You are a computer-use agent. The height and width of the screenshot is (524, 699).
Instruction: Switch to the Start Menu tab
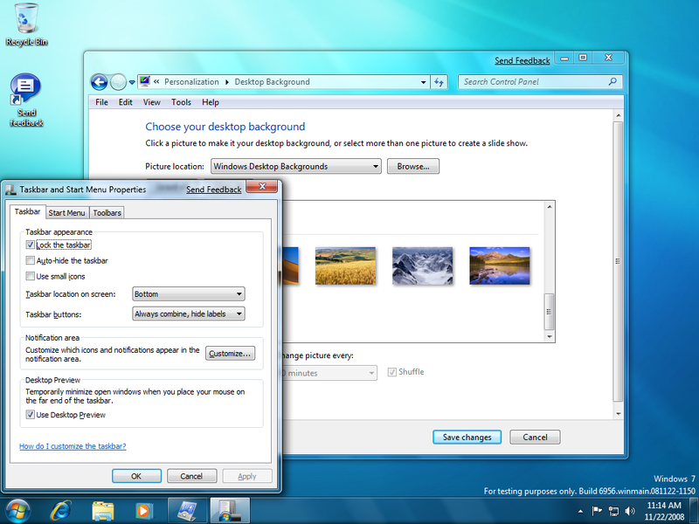pos(66,212)
